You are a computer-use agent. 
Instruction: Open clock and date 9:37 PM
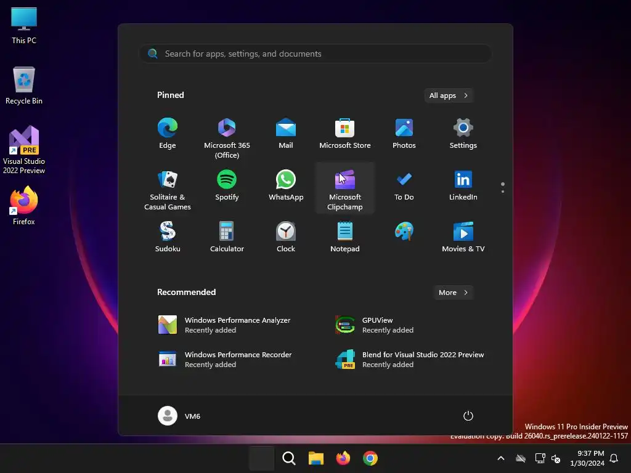point(587,458)
